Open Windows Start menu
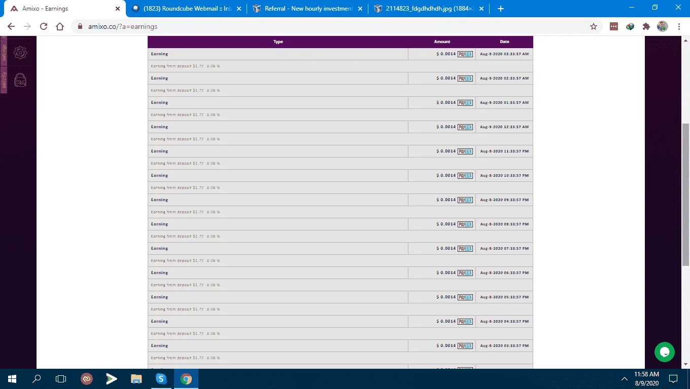This screenshot has width=690, height=389. (x=12, y=379)
